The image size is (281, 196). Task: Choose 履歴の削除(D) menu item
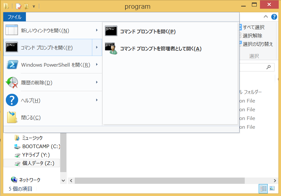tap(52, 82)
